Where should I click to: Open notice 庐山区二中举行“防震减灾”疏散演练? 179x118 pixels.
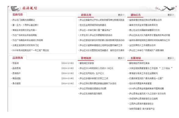click(147, 50)
